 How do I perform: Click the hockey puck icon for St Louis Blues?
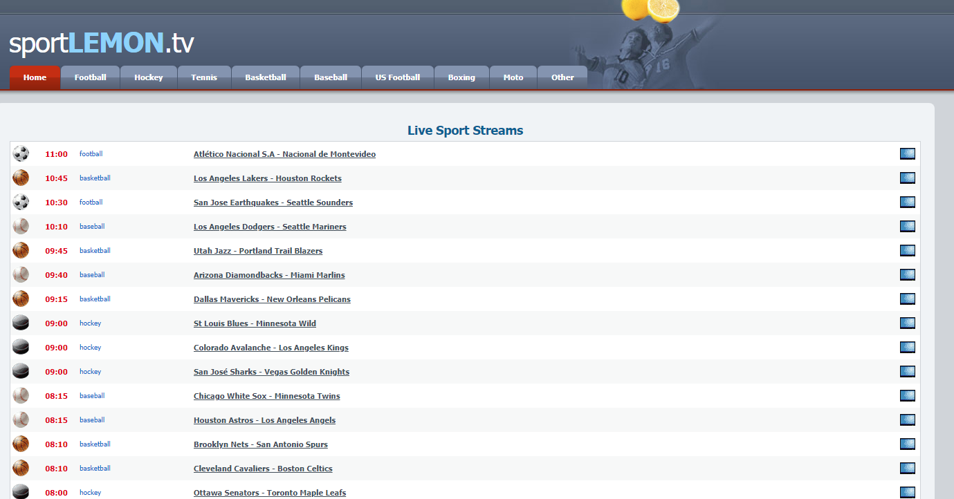21,323
